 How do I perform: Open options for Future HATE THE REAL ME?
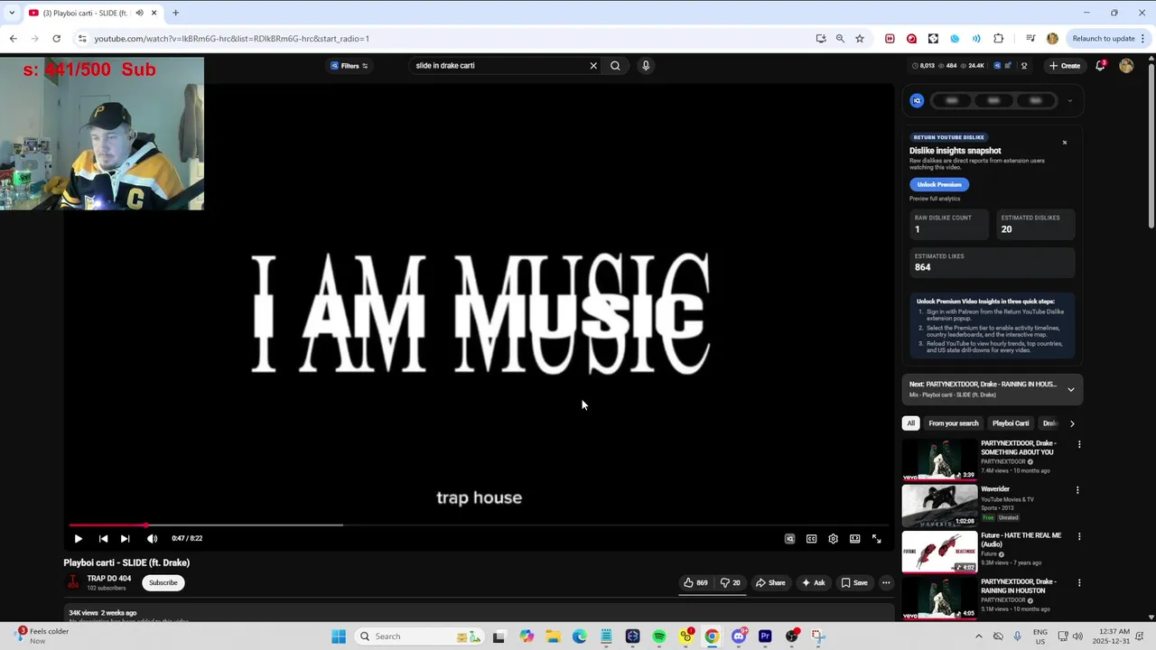click(x=1078, y=536)
